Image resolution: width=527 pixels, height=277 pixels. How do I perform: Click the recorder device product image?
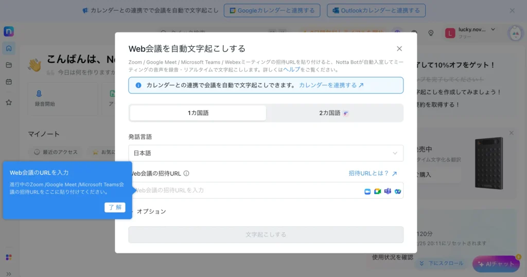tap(489, 163)
